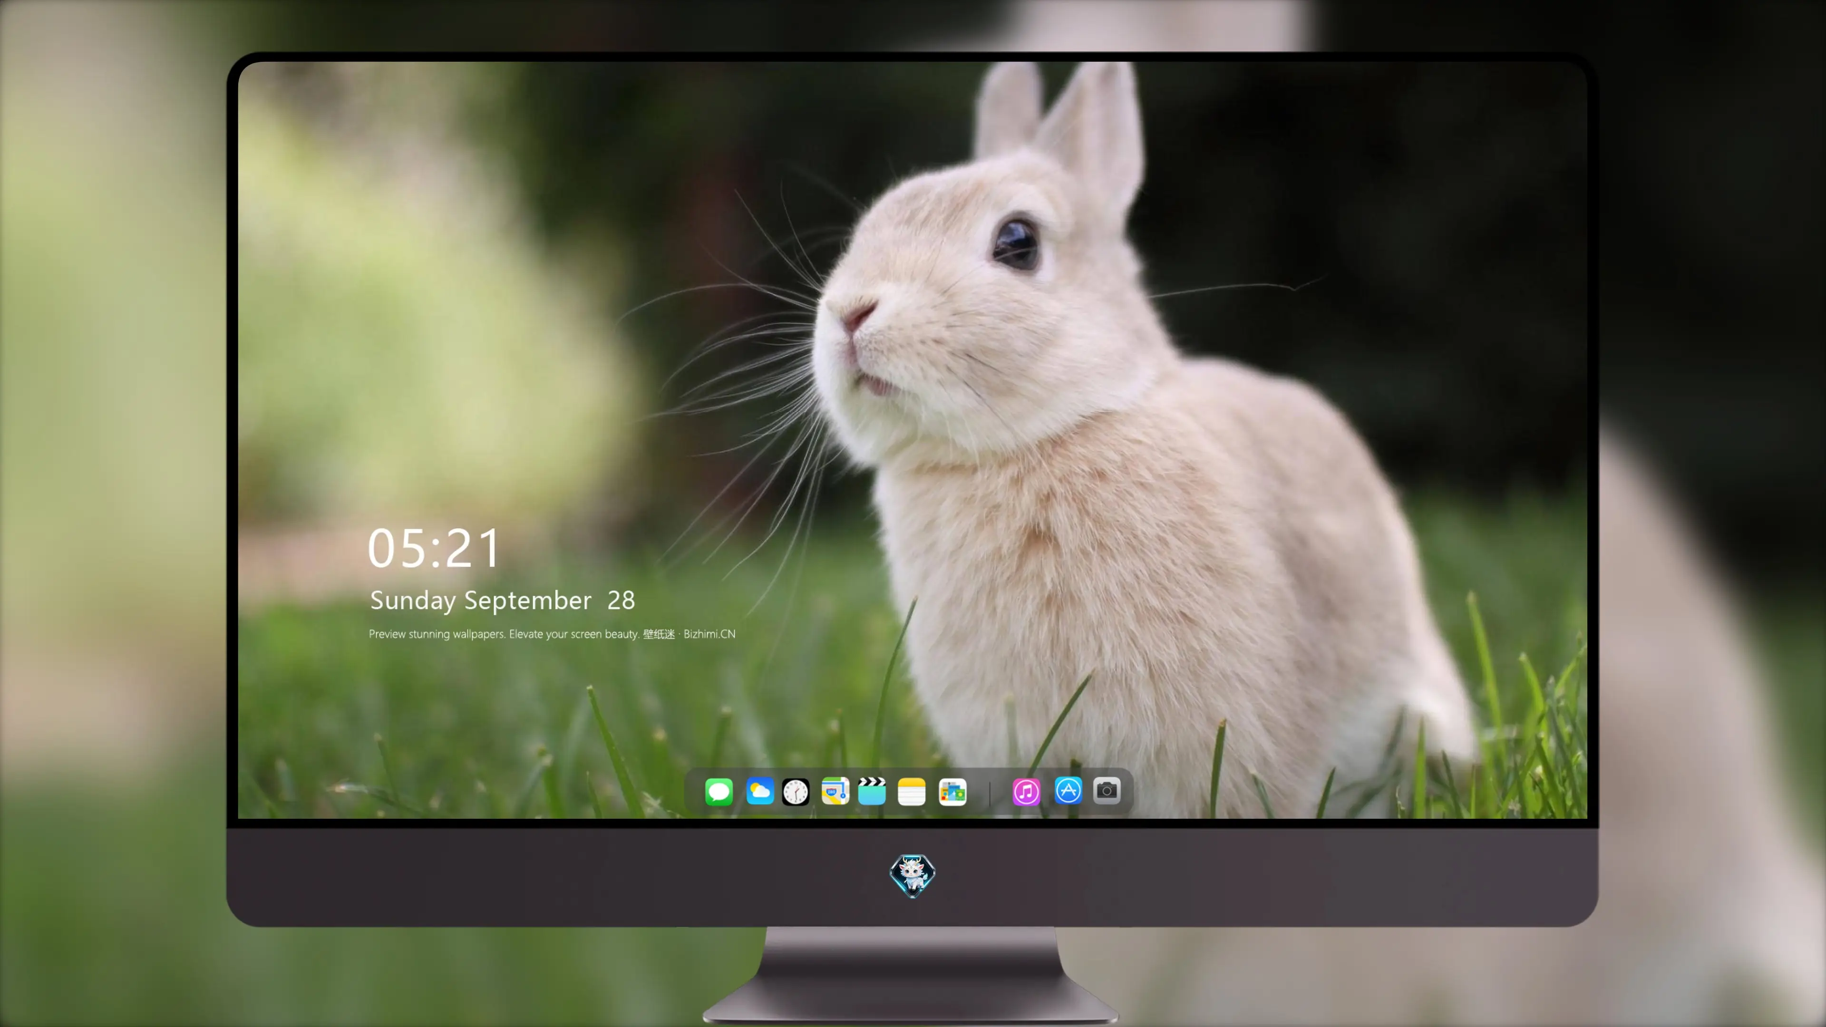Click the Bizhimi.CN text in the tagline

click(709, 634)
